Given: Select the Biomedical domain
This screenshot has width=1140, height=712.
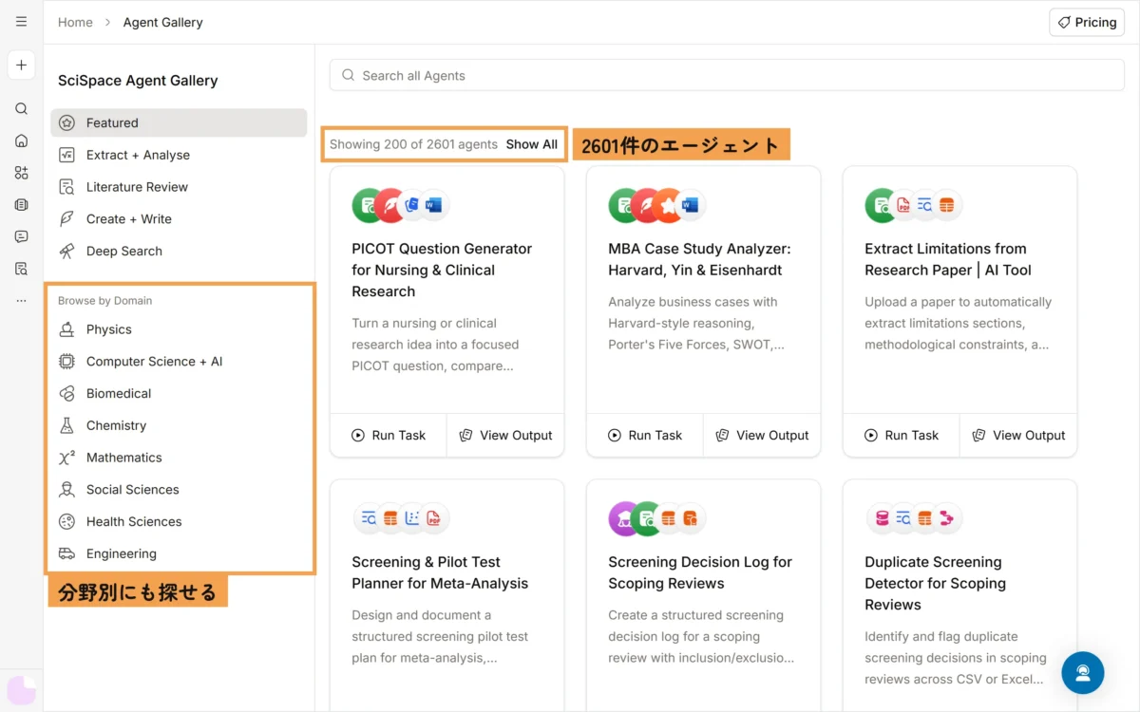Looking at the screenshot, I should [179, 394].
